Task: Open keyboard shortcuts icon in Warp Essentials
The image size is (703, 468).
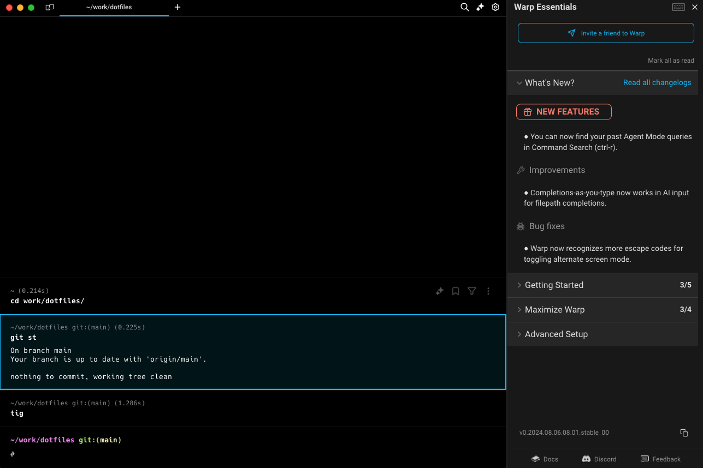Action: (678, 7)
